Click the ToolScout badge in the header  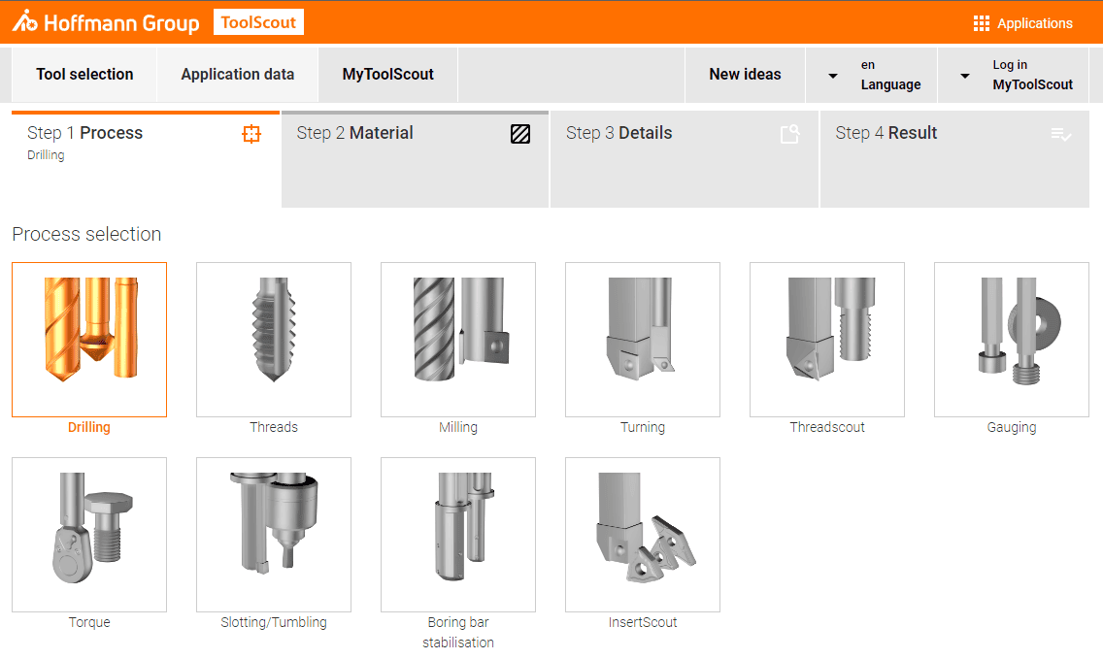pos(258,20)
